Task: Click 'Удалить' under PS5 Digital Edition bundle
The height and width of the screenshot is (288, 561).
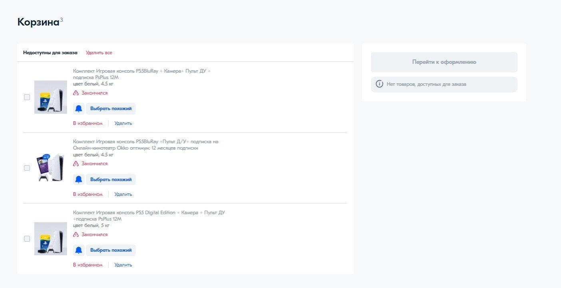Action: (123, 265)
